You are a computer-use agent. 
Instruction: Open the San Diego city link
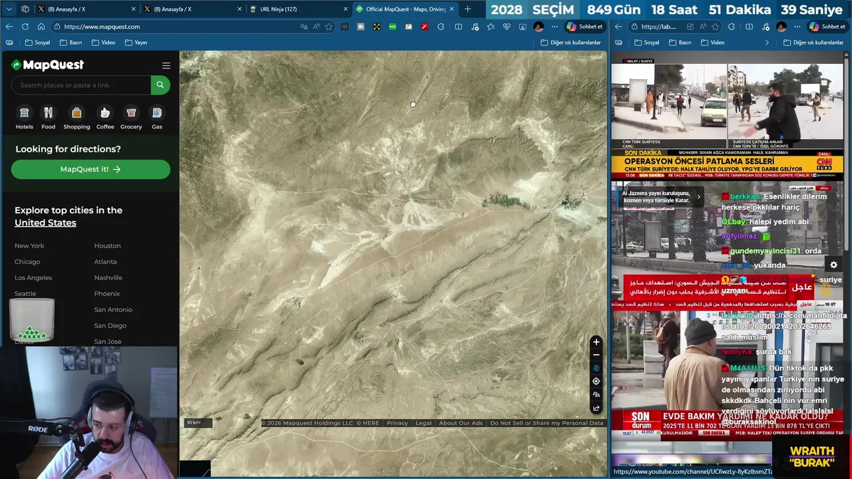tap(110, 325)
